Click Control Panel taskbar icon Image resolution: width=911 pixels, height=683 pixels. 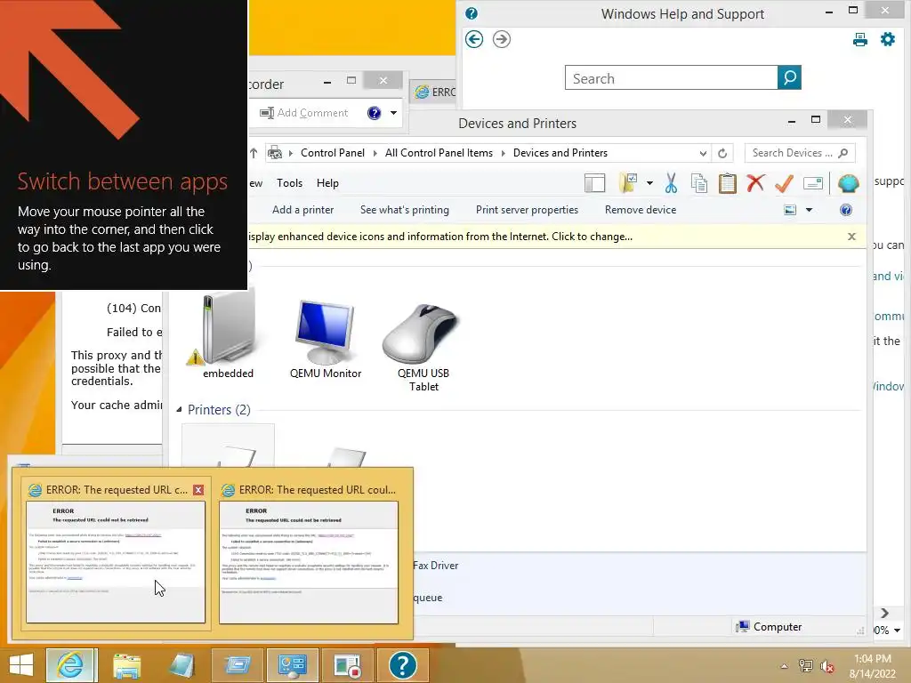(x=292, y=665)
